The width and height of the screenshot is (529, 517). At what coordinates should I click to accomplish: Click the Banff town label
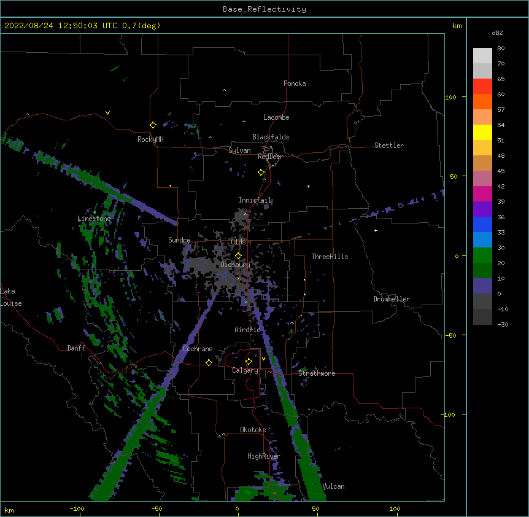pyautogui.click(x=76, y=348)
